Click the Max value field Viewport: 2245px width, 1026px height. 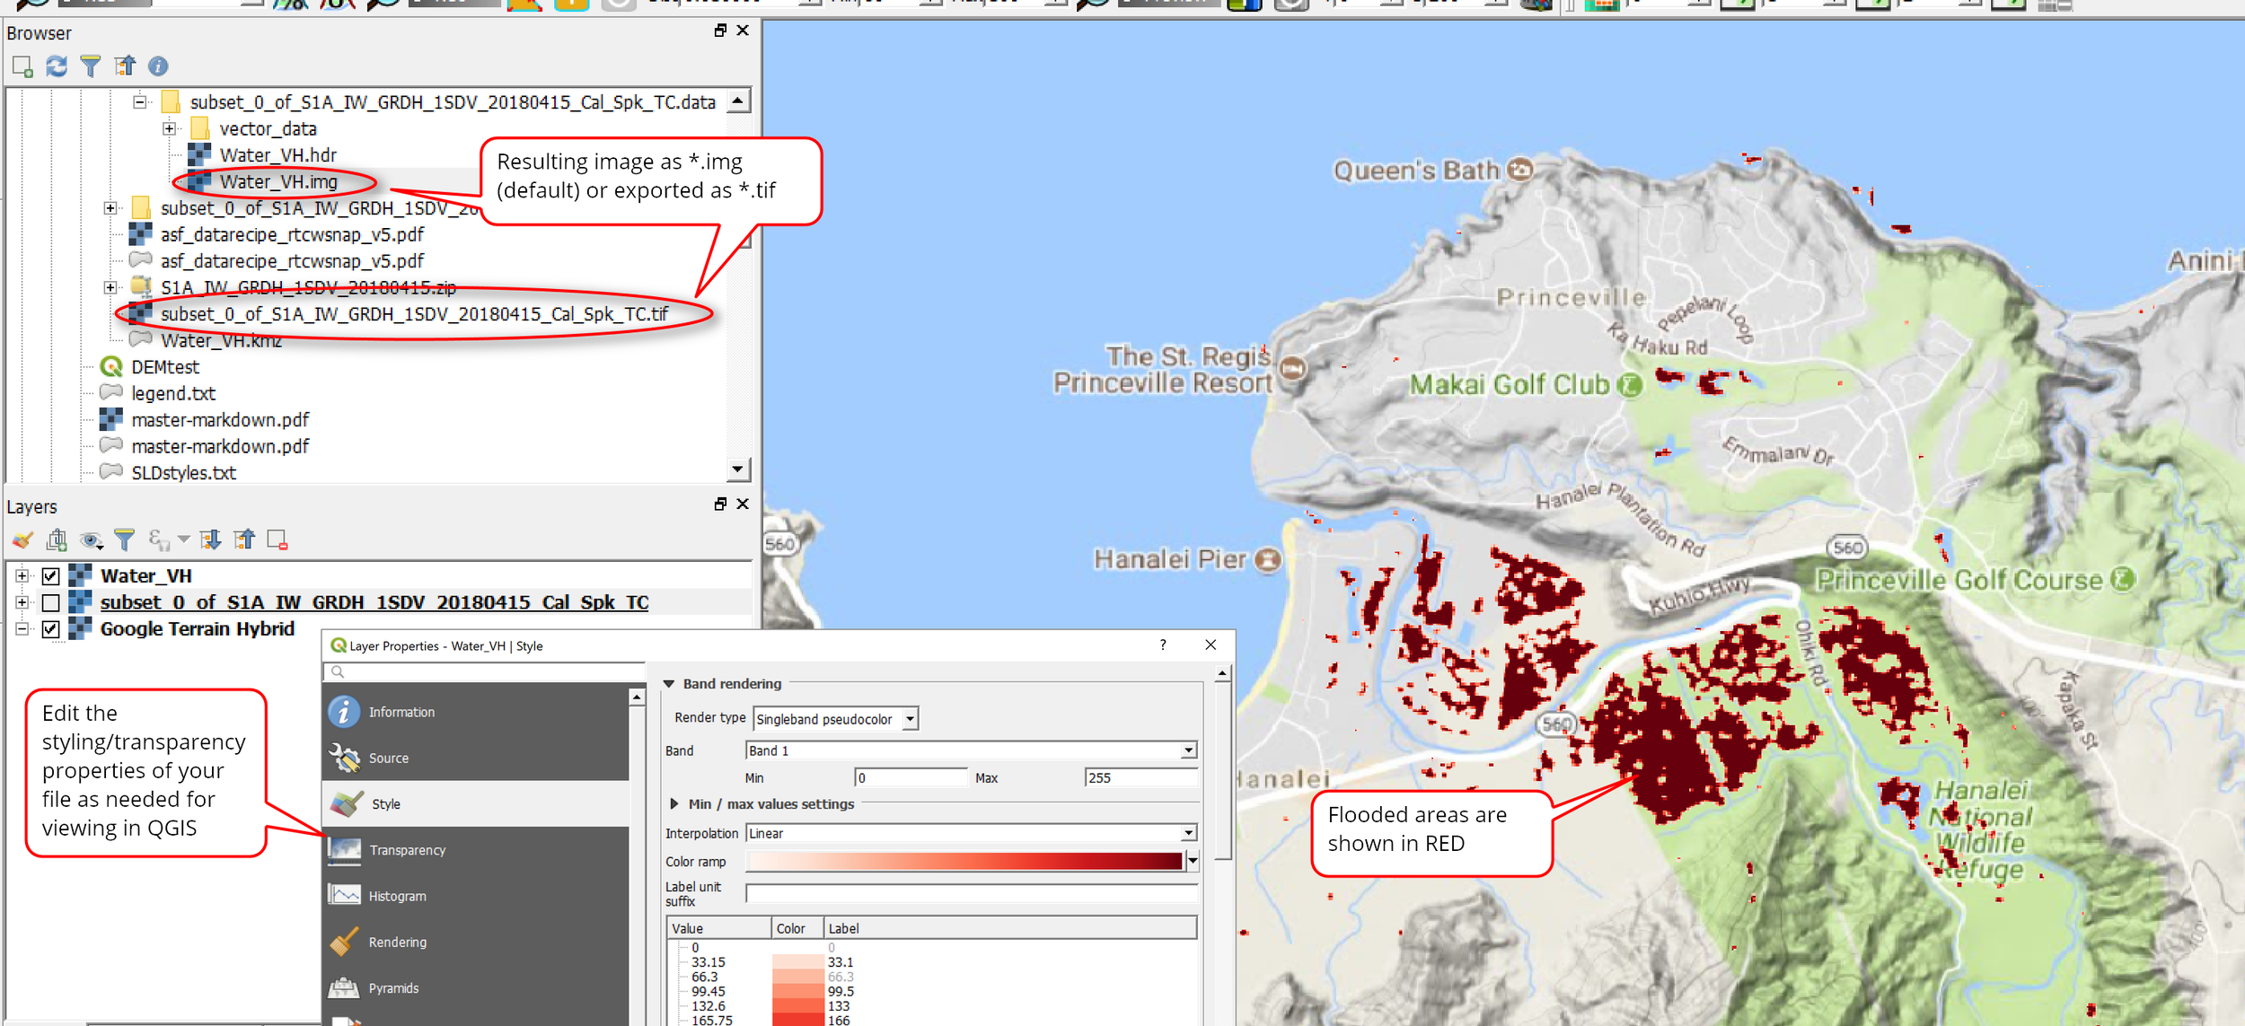point(1141,778)
